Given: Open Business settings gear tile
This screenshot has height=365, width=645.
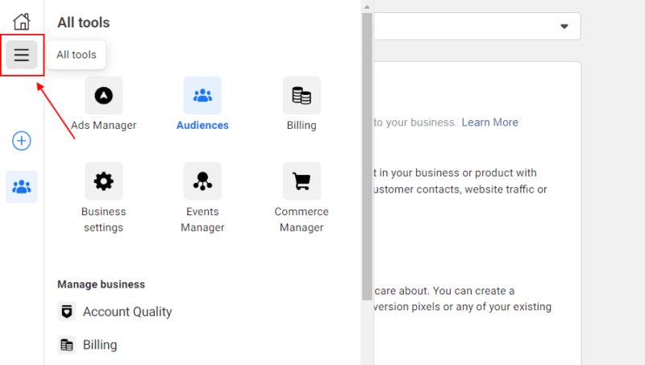Looking at the screenshot, I should pos(104,180).
